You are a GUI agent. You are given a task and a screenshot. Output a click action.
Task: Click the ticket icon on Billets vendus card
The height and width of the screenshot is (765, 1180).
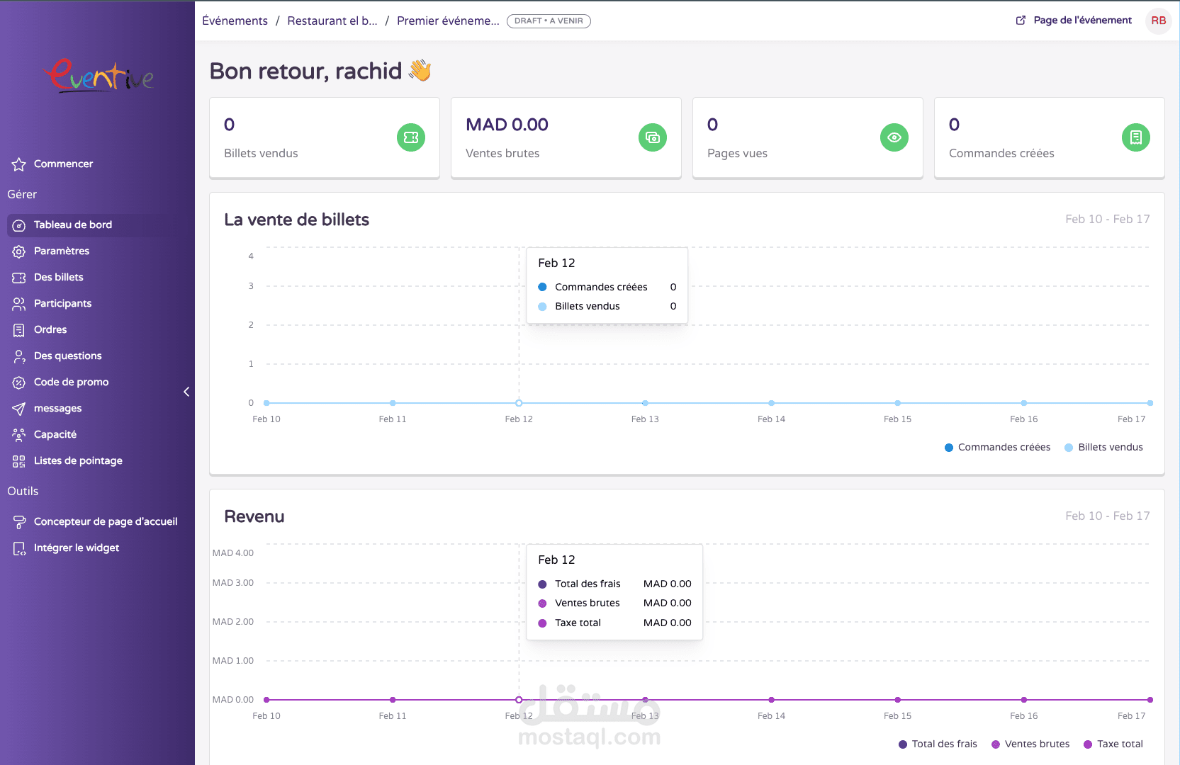coord(411,137)
